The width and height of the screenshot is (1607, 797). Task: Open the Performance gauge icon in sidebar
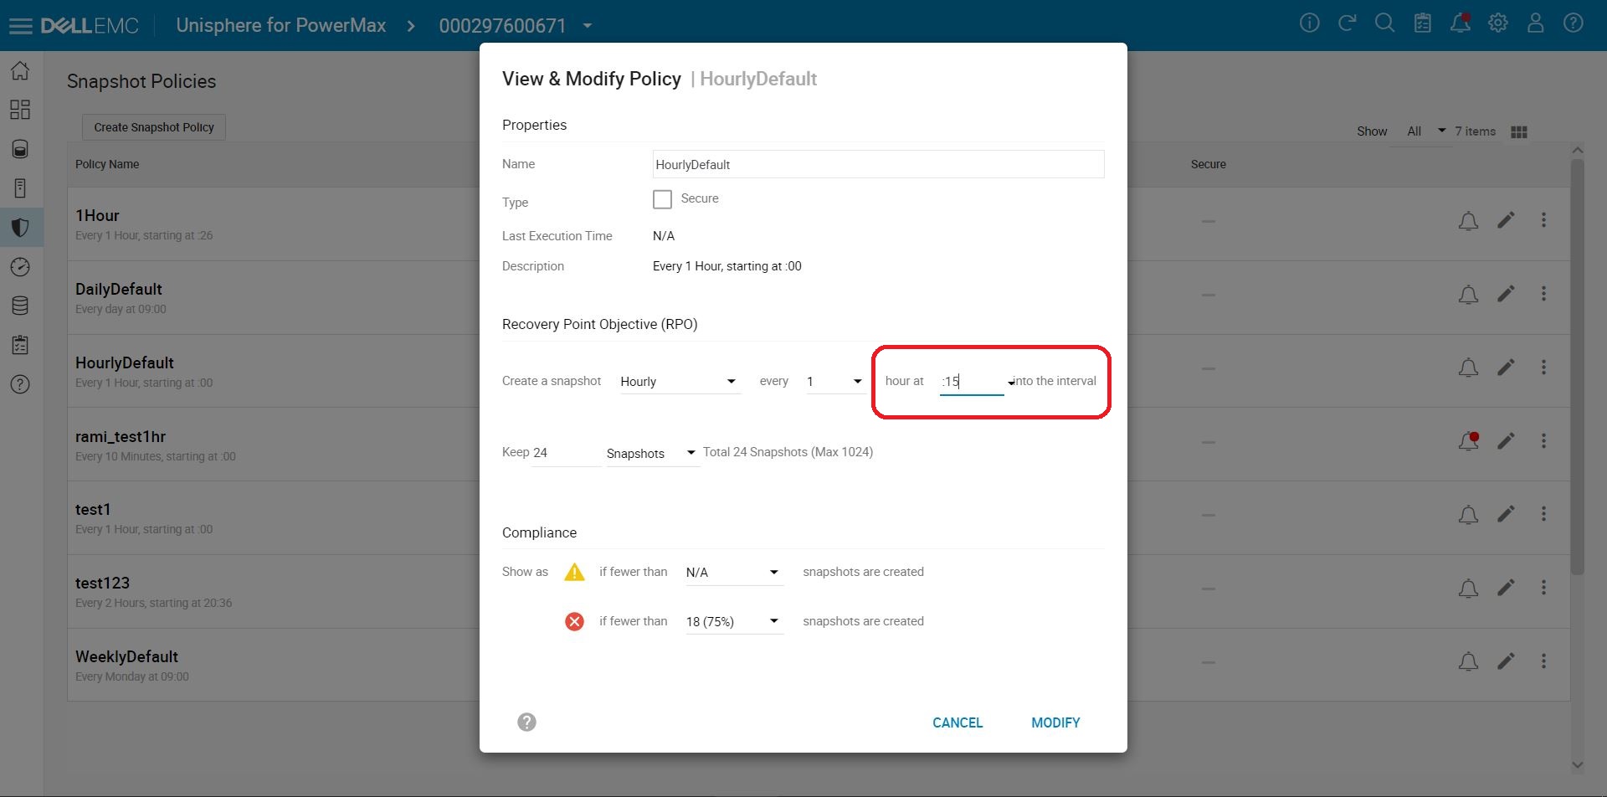coord(20,266)
